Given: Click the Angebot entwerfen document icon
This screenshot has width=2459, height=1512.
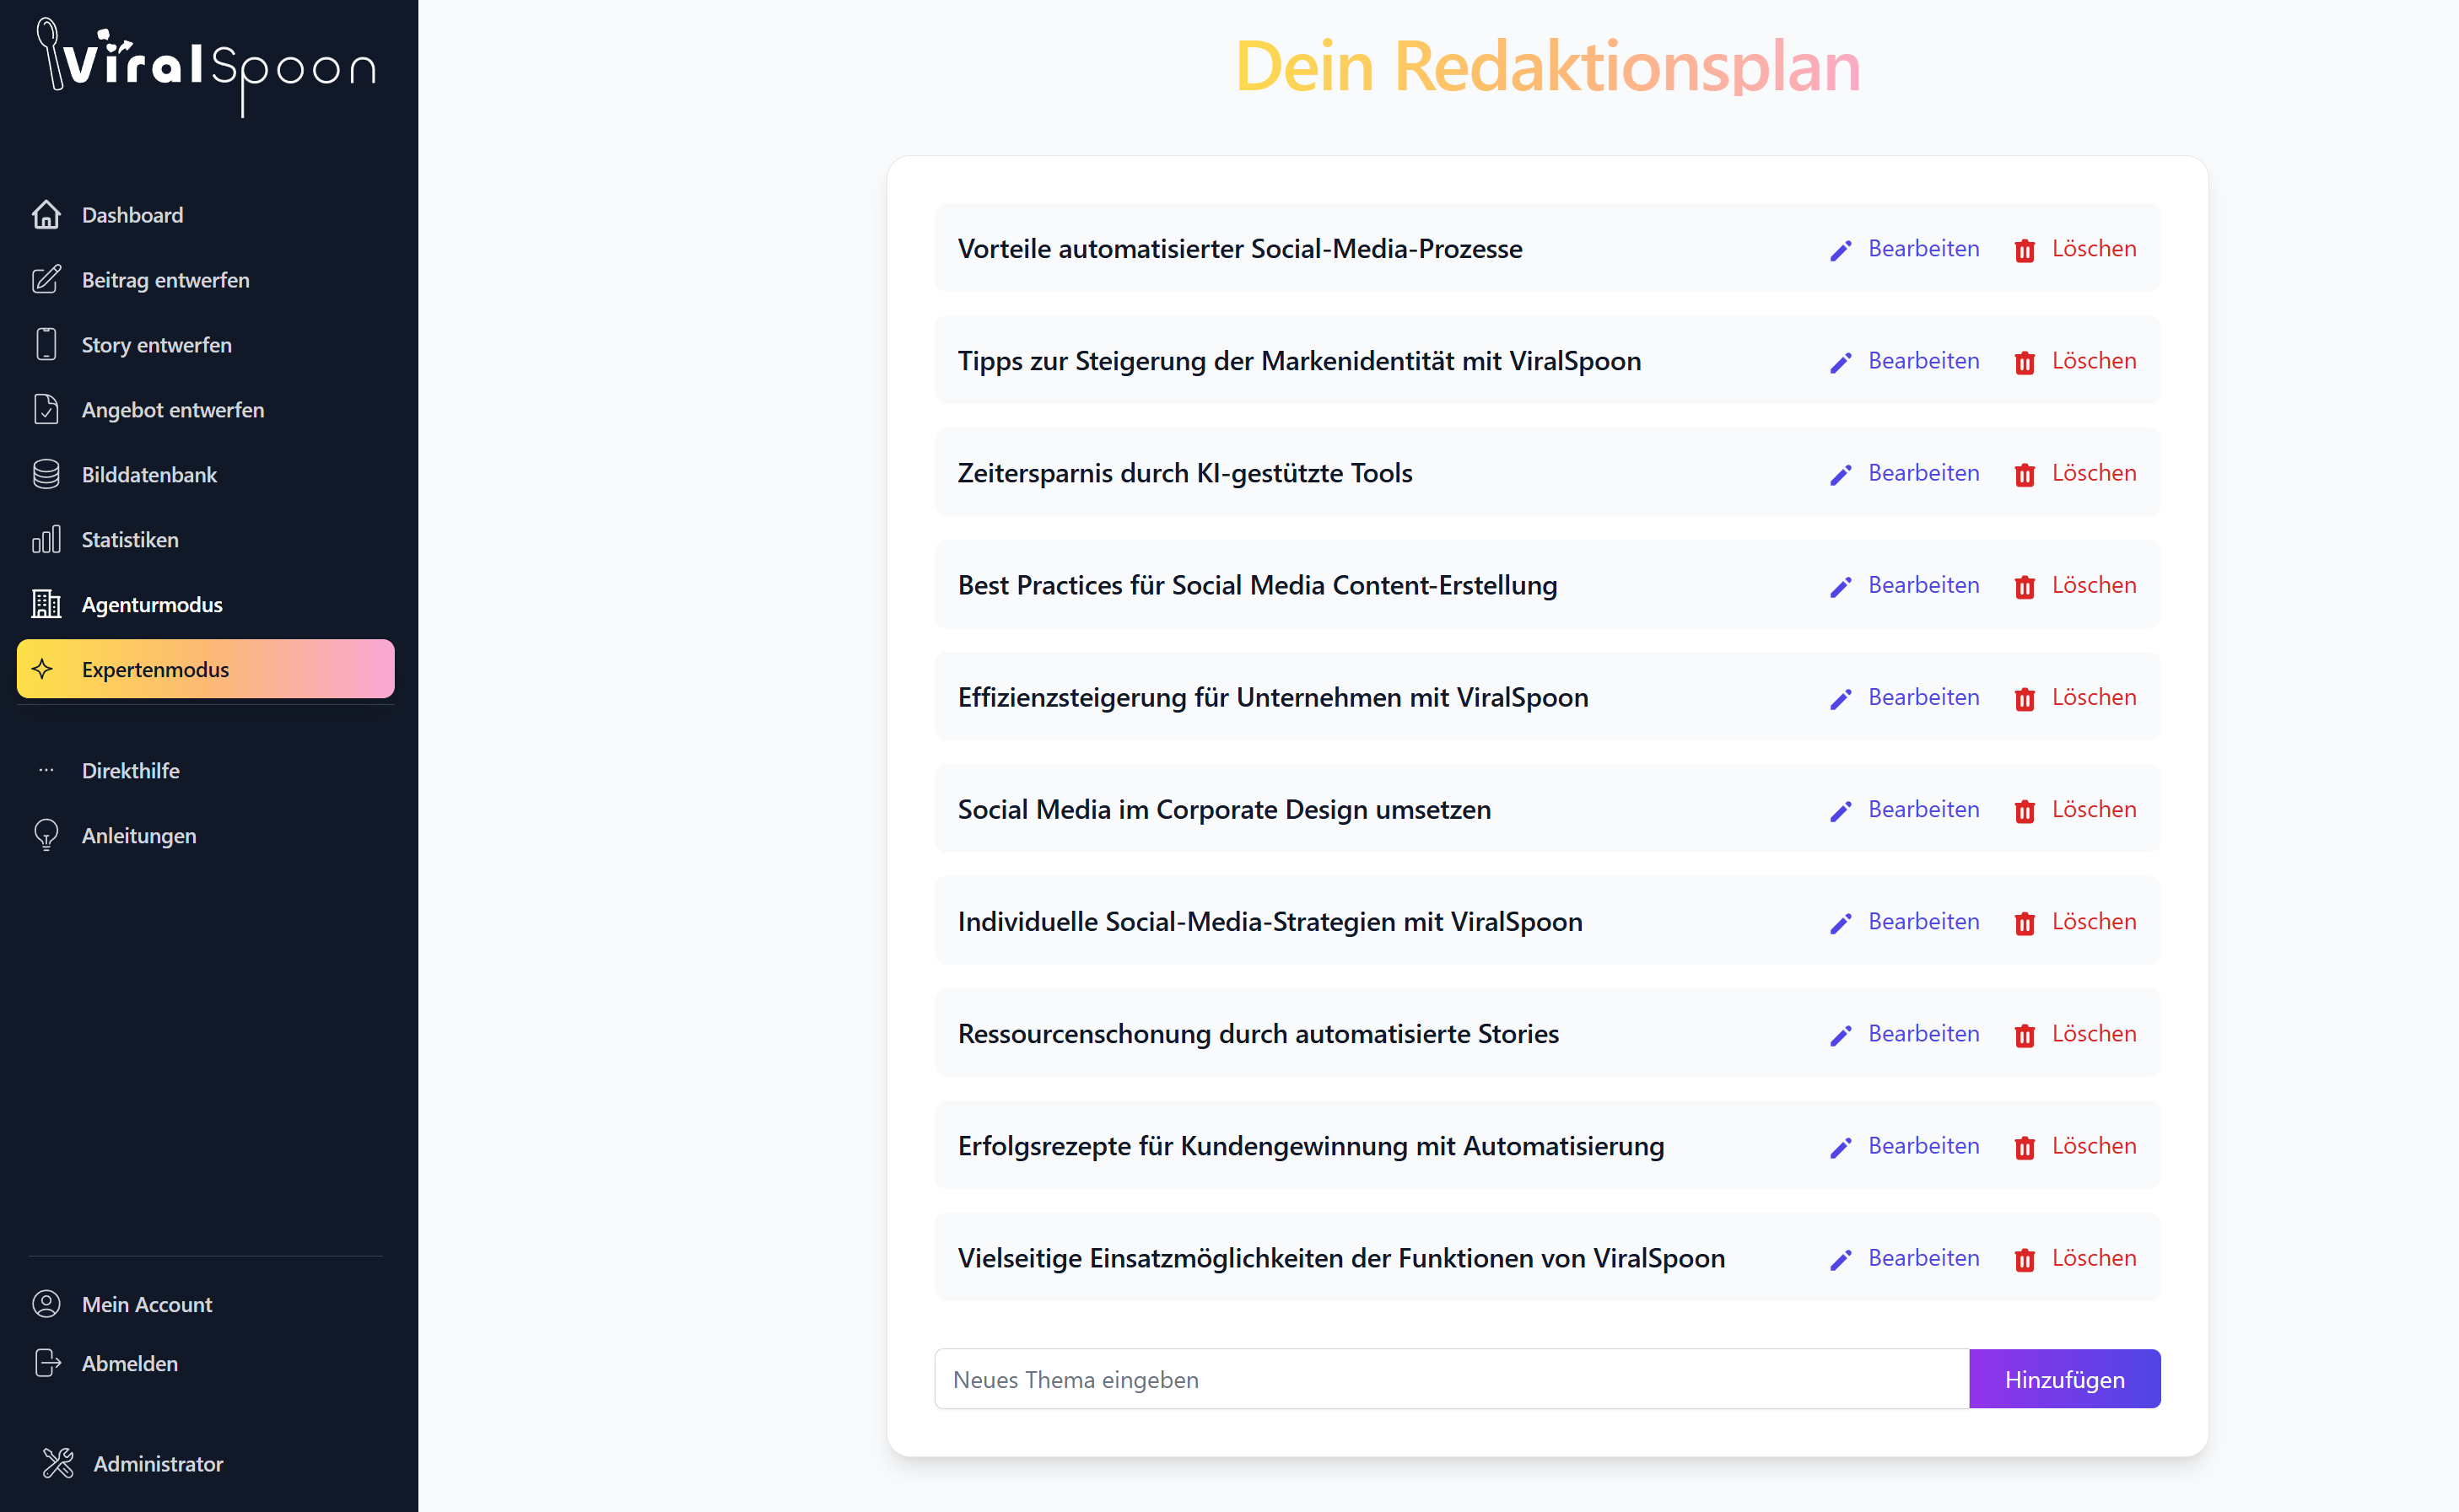Looking at the screenshot, I should click(46, 410).
